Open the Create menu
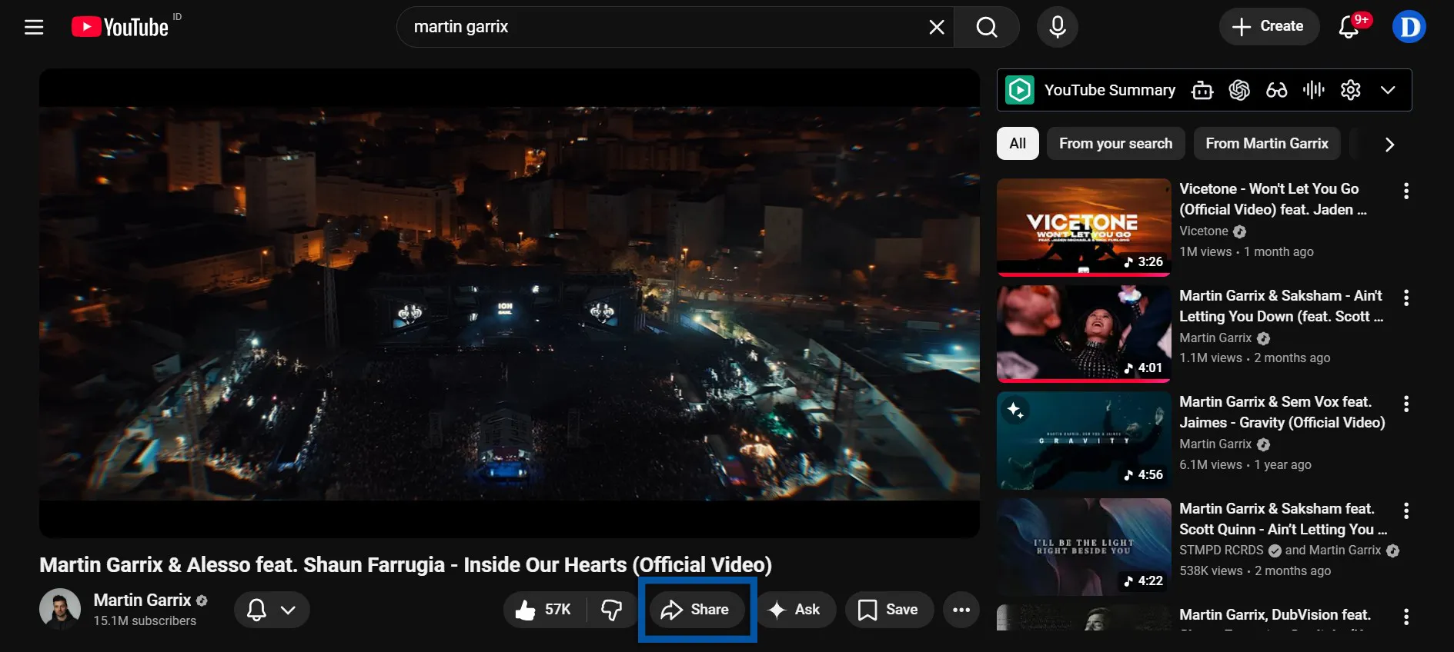The width and height of the screenshot is (1454, 652). tap(1268, 26)
